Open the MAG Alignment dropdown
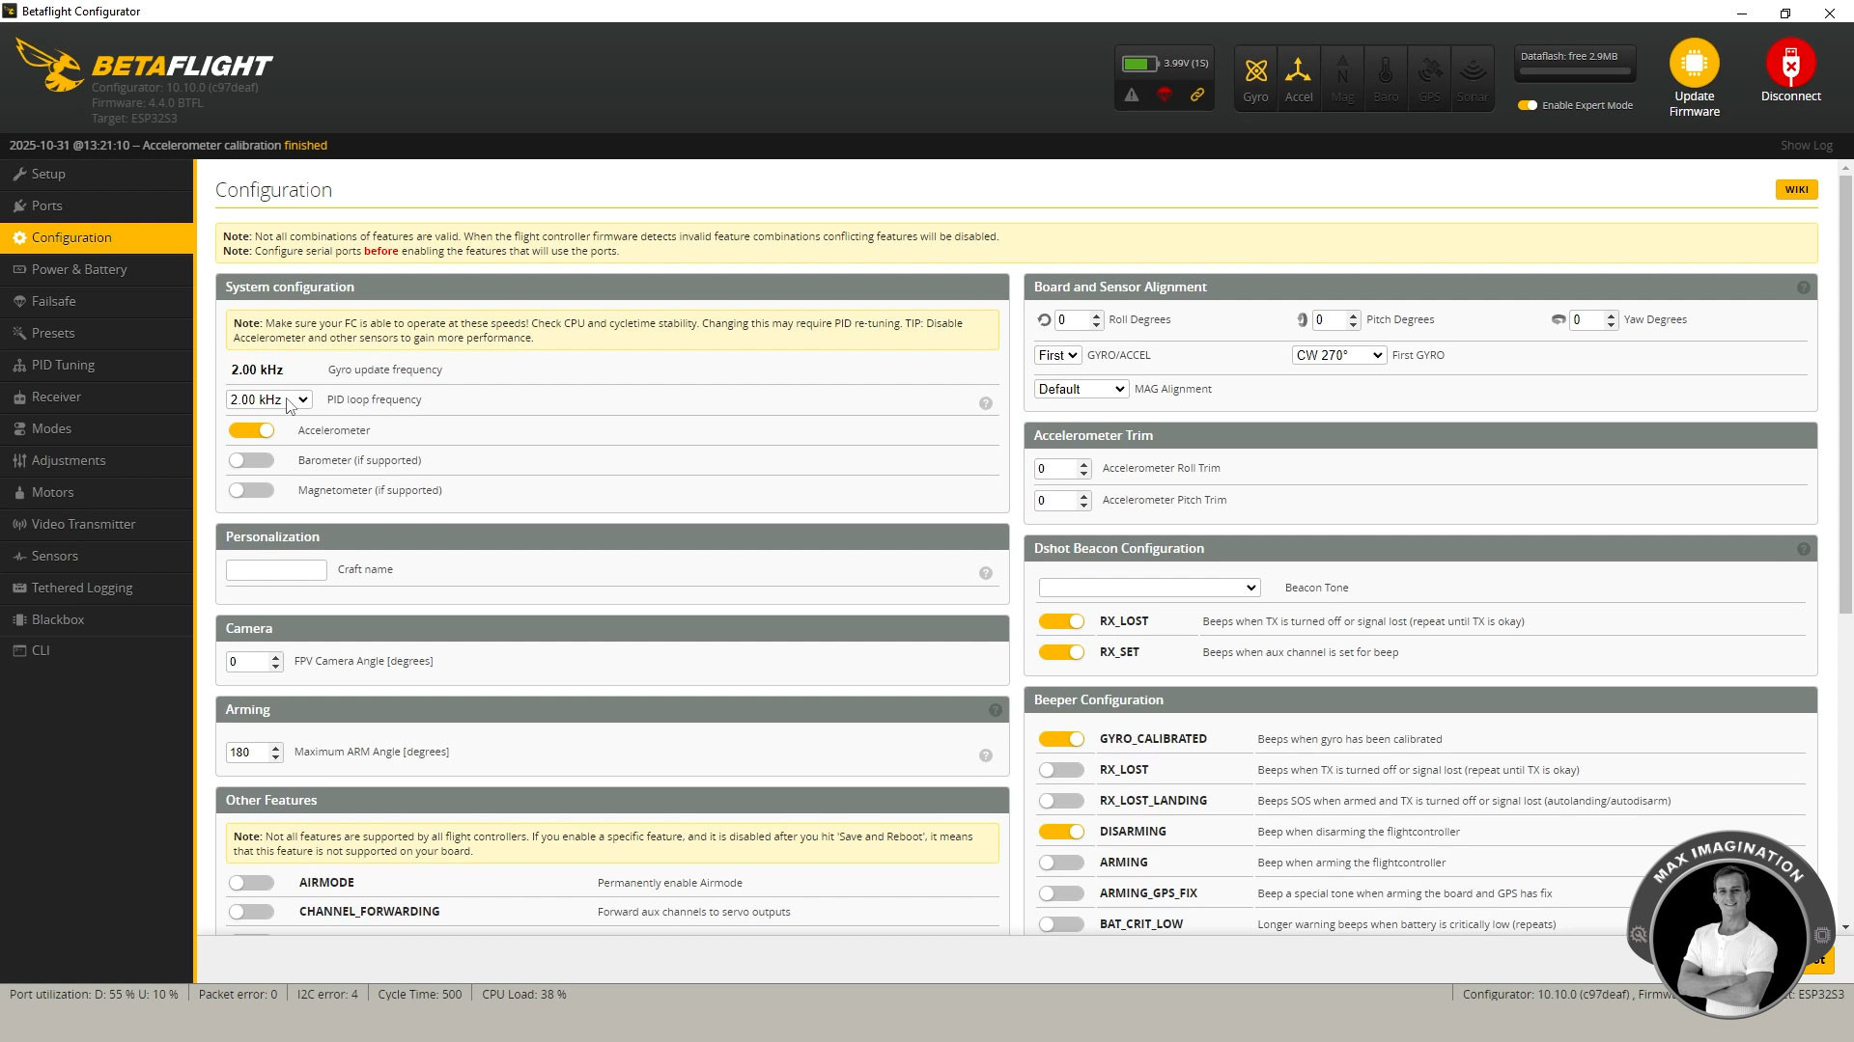The image size is (1854, 1042). point(1081,388)
